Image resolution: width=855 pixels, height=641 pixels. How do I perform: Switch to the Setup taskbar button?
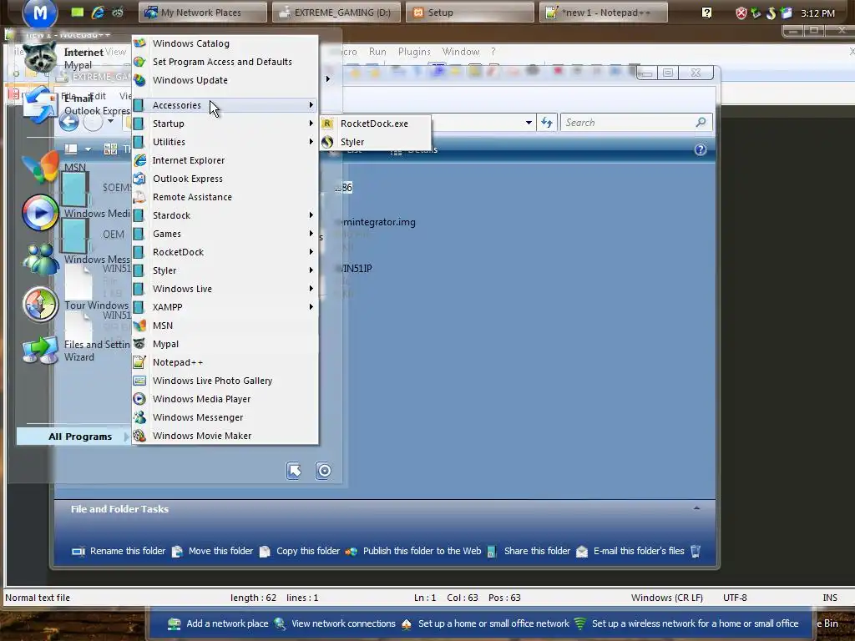point(469,13)
